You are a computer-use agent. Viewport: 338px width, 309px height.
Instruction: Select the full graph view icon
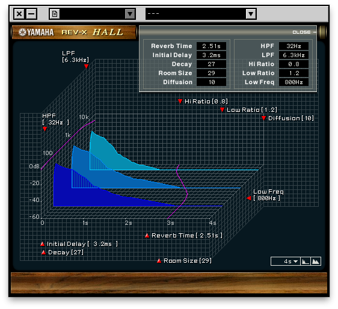click(x=316, y=262)
